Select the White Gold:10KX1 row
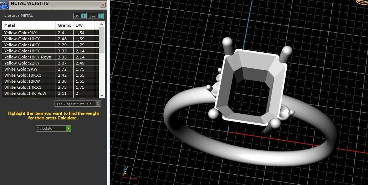The image size is (368, 185). (x=51, y=75)
